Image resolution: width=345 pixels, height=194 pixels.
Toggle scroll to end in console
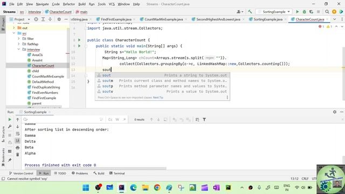pyautogui.click(x=18, y=141)
